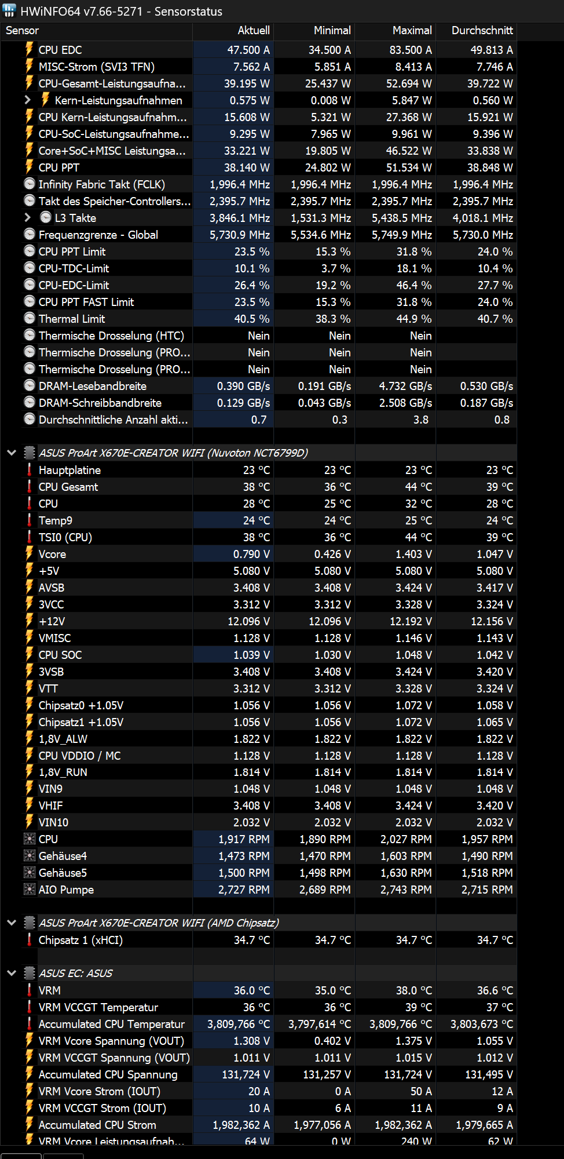This screenshot has width=564, height=1159.
Task: Click thermometer icon beside Hauptplatine
Action: (30, 470)
